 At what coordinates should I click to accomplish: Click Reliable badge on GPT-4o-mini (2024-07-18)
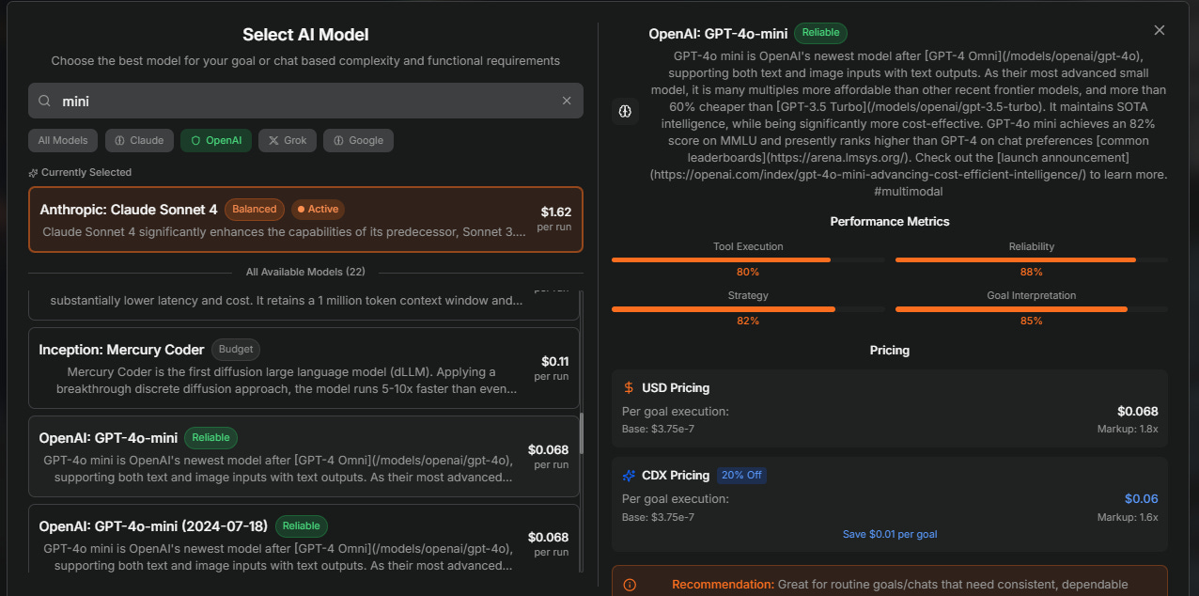pos(301,525)
